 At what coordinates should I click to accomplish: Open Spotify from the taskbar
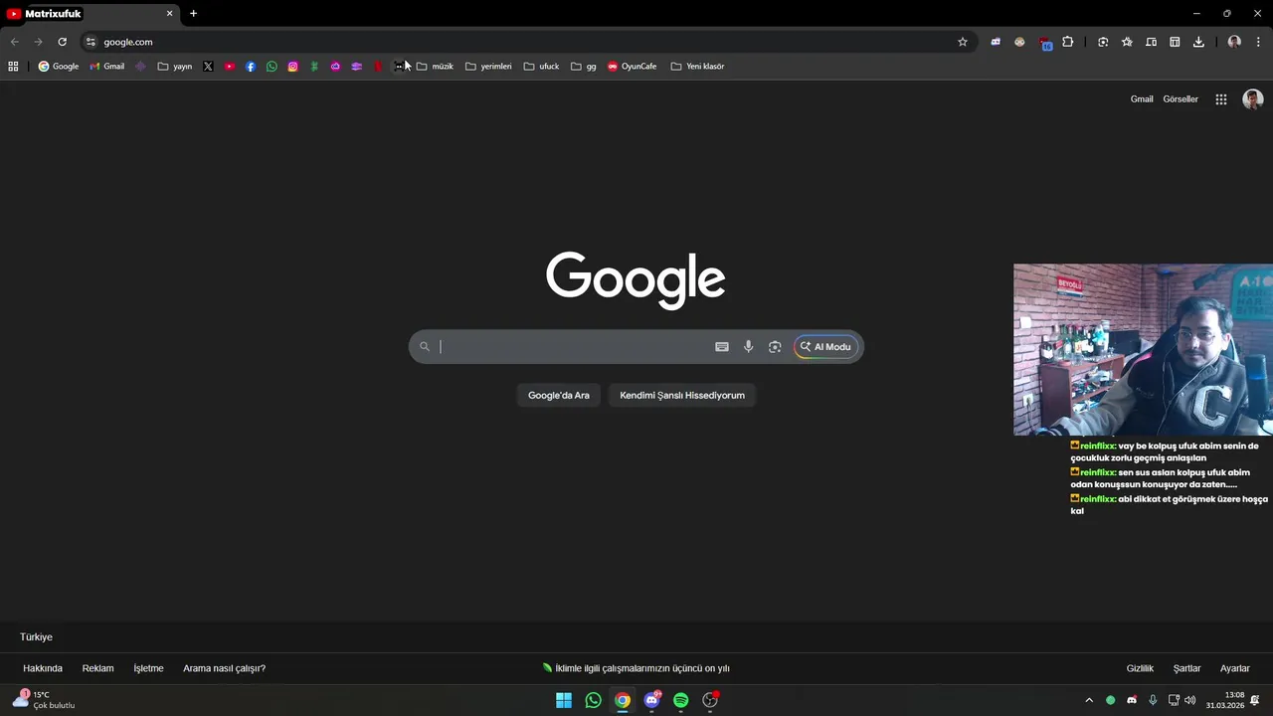tap(680, 700)
